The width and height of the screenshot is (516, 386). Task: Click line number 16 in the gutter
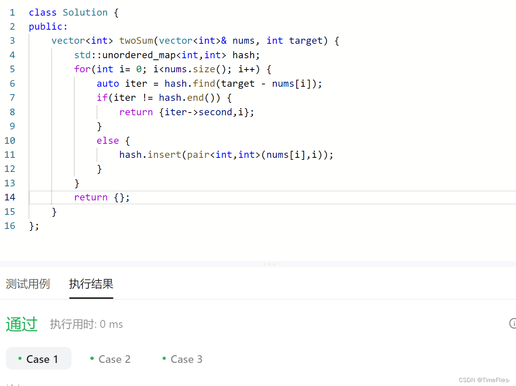[10, 226]
